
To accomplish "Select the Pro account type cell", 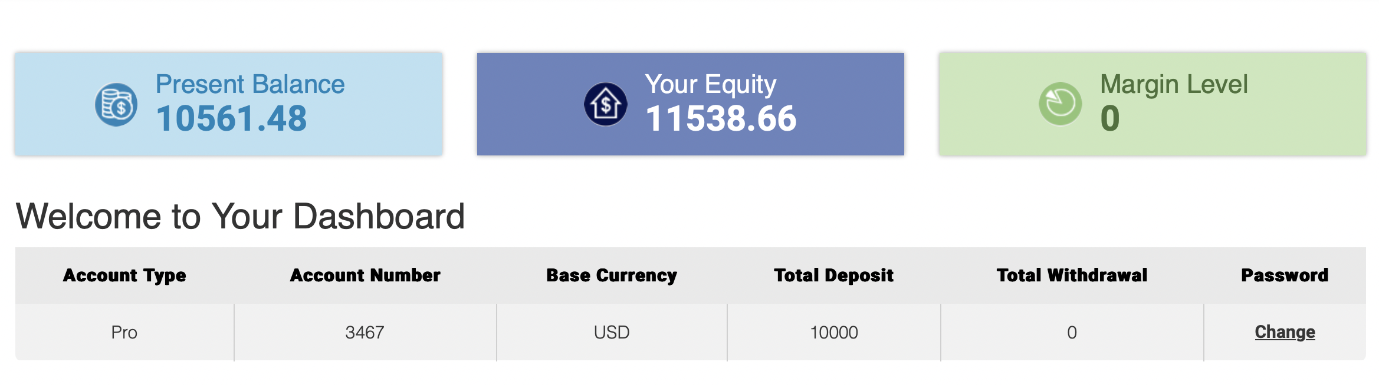I will (x=124, y=333).
